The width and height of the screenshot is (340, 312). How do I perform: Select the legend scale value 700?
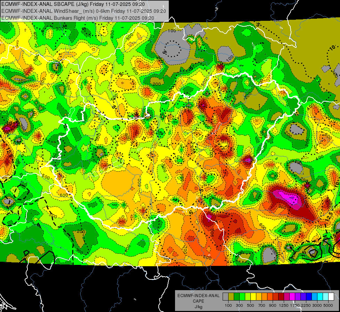pos(262,305)
